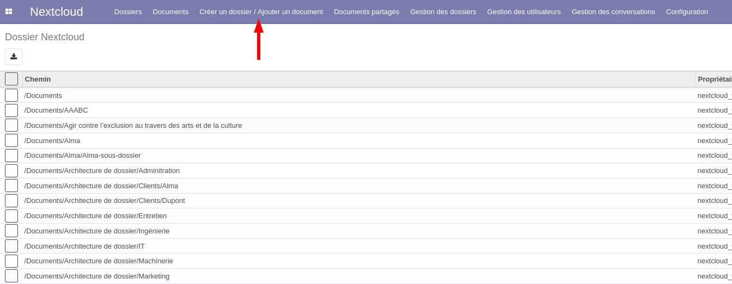Viewport: 732px width, 284px height.
Task: Open the /Documents path entry
Action: coord(43,95)
